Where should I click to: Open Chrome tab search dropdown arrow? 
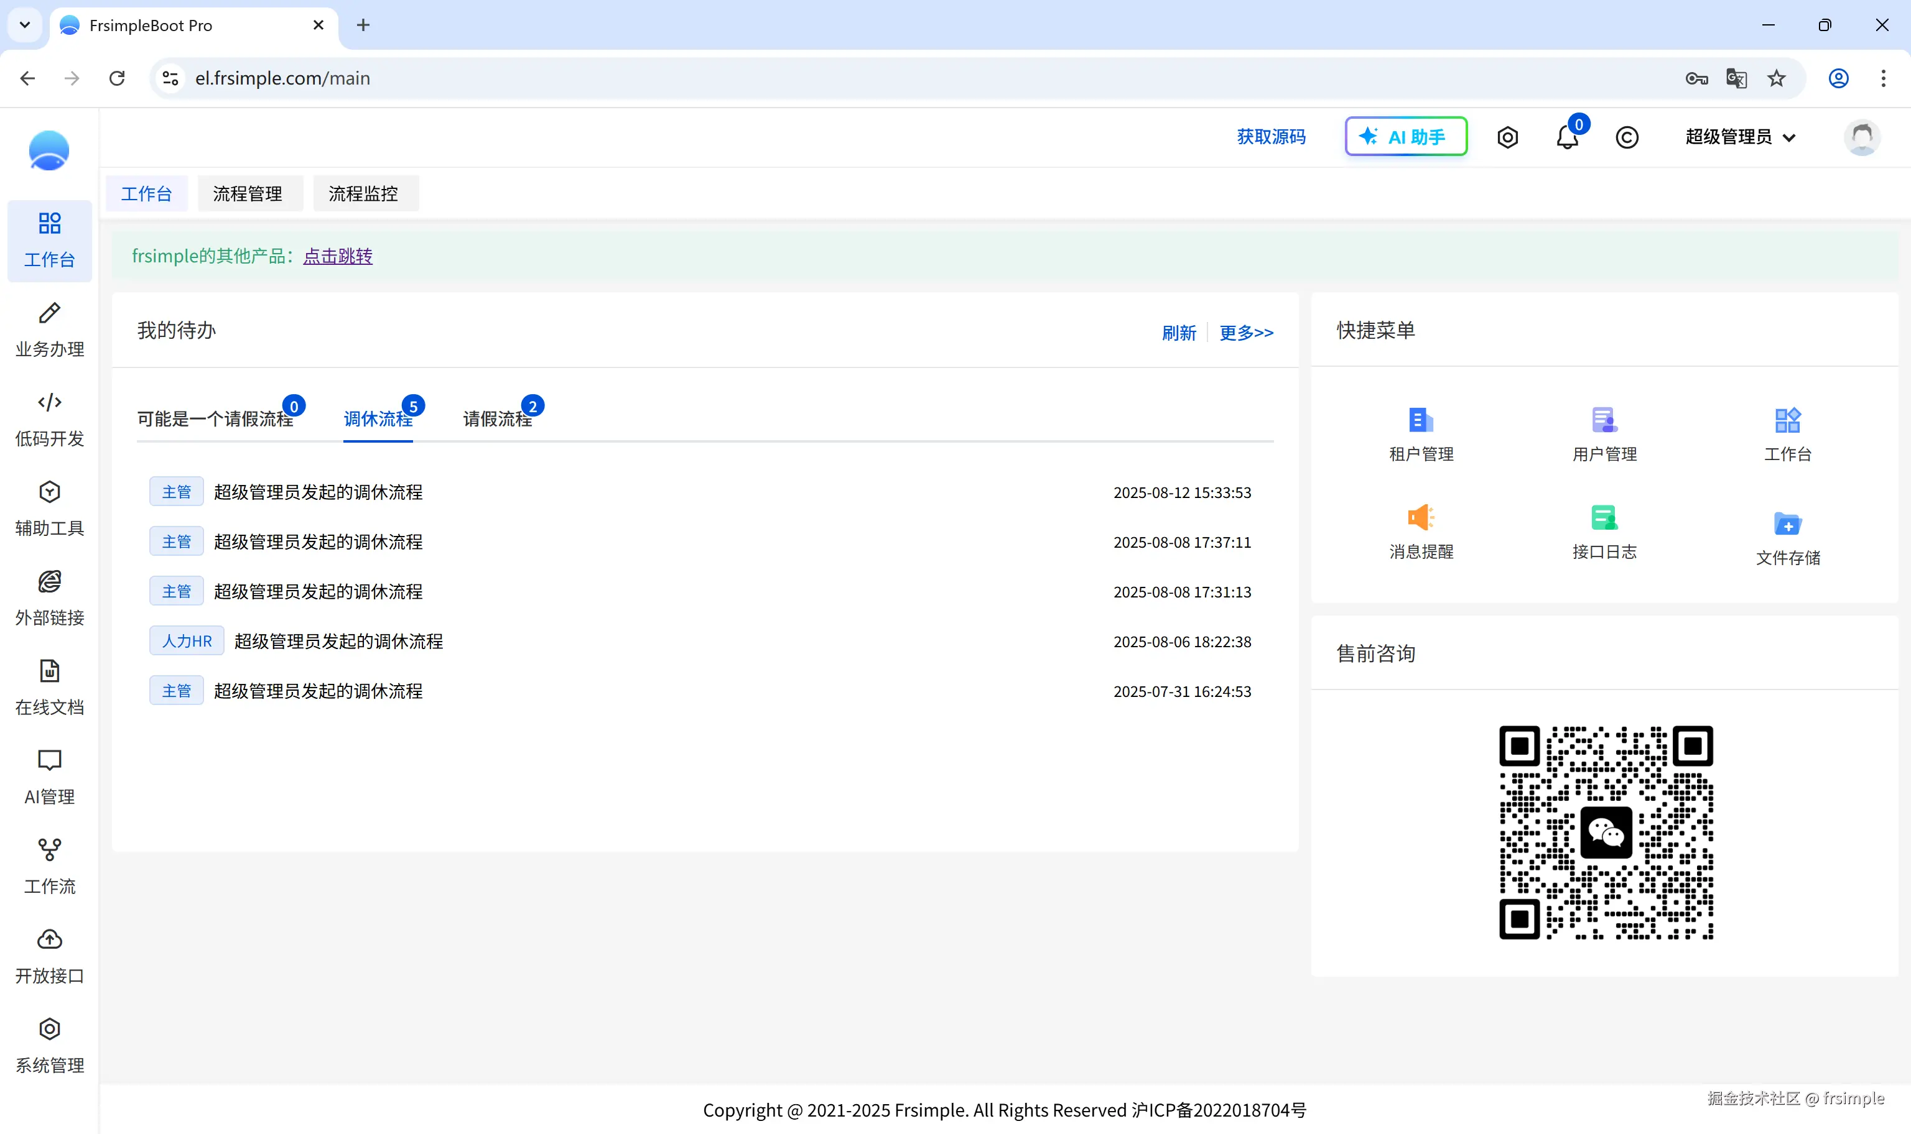(24, 24)
